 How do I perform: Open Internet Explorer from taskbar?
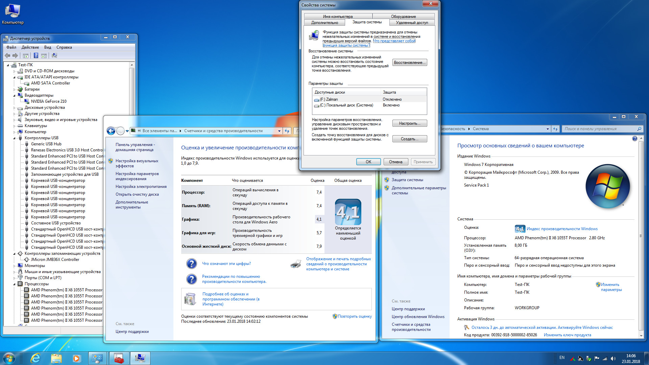(x=35, y=358)
